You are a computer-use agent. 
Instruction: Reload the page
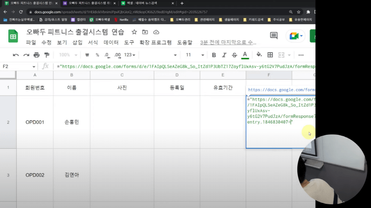[x=21, y=12]
